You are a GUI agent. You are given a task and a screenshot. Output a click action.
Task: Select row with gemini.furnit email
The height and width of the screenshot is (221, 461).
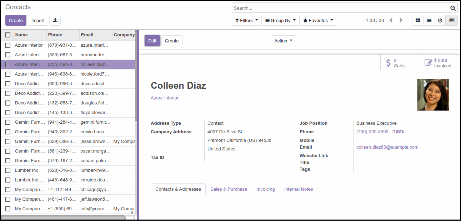[68, 122]
